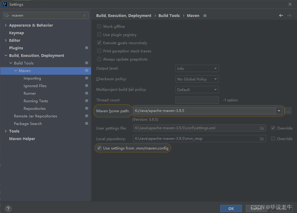Screen dimensions: 297x213
Task: Enable Always update snapshots checkbox
Action: point(99,59)
